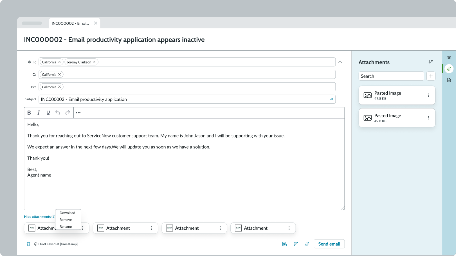Discard draft with the trash icon

[28, 244]
